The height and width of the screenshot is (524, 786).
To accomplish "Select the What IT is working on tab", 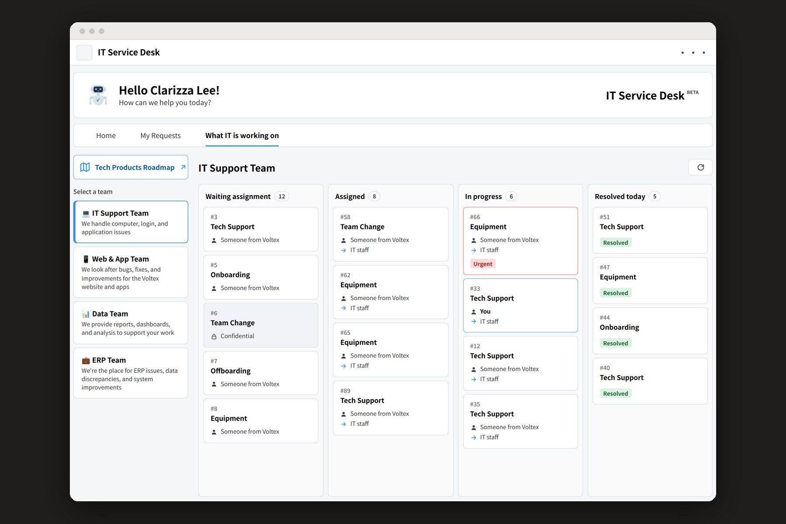I will [x=242, y=136].
